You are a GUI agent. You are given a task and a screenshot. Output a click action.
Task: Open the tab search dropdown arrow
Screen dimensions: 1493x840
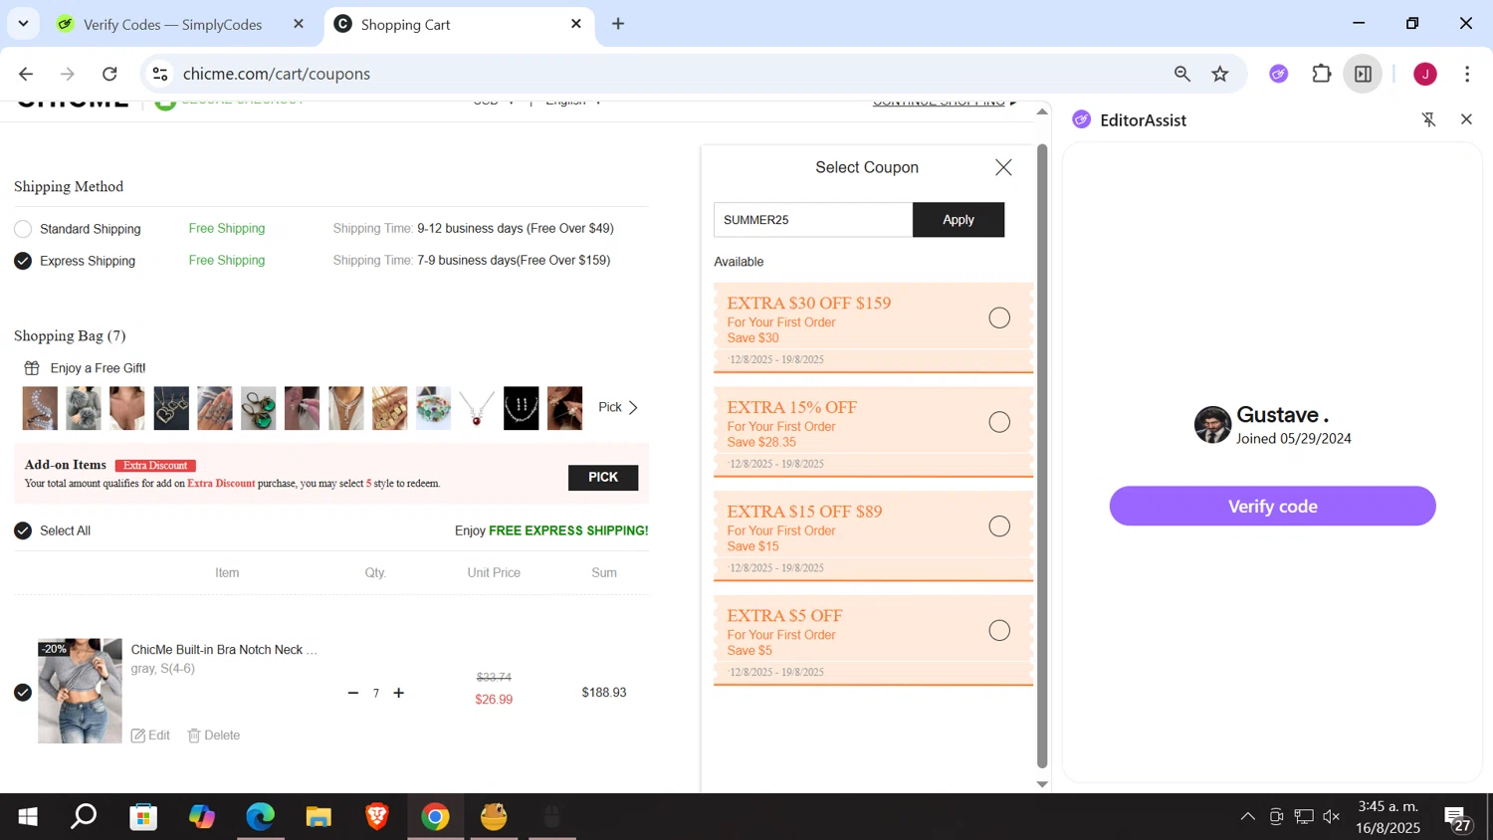23,24
